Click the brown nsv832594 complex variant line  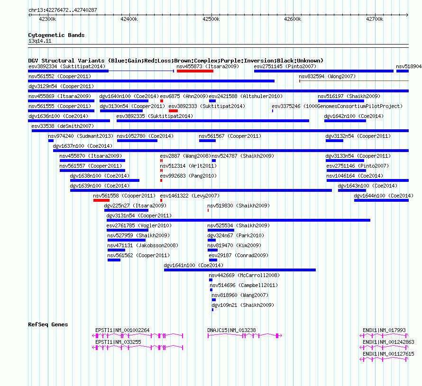coord(354,81)
